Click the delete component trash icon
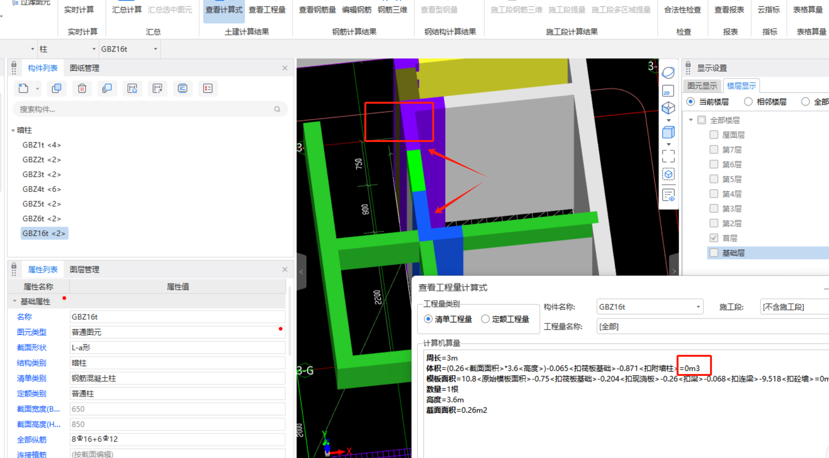The height and width of the screenshot is (458, 829). point(82,88)
